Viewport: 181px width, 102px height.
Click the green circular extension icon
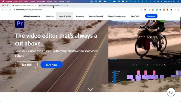157,10
